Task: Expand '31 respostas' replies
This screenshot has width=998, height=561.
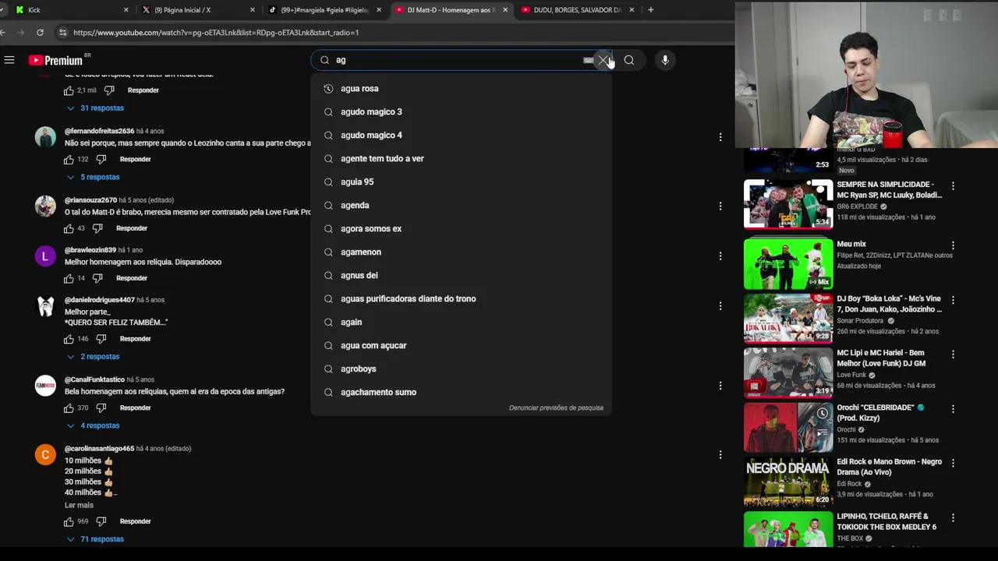Action: [x=95, y=108]
